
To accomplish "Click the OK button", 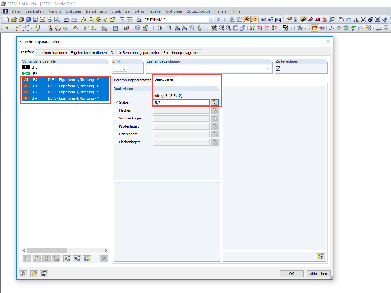I will 292,274.
